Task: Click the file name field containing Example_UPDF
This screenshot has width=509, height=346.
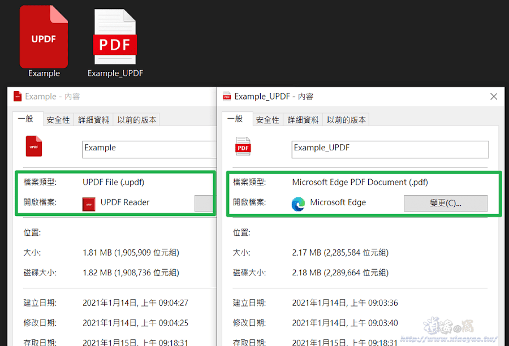Action: click(x=390, y=149)
